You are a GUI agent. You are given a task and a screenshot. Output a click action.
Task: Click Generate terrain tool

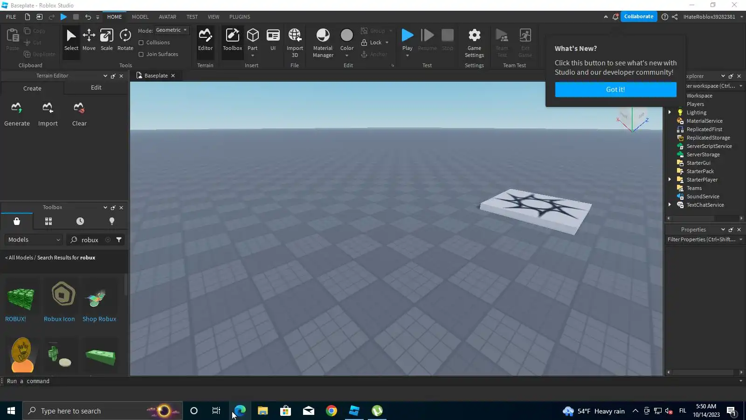tap(17, 115)
